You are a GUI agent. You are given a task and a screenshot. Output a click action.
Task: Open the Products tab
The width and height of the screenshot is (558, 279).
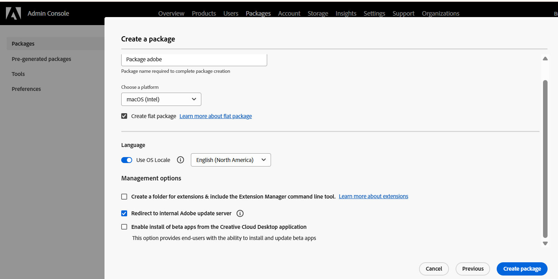[x=204, y=13]
